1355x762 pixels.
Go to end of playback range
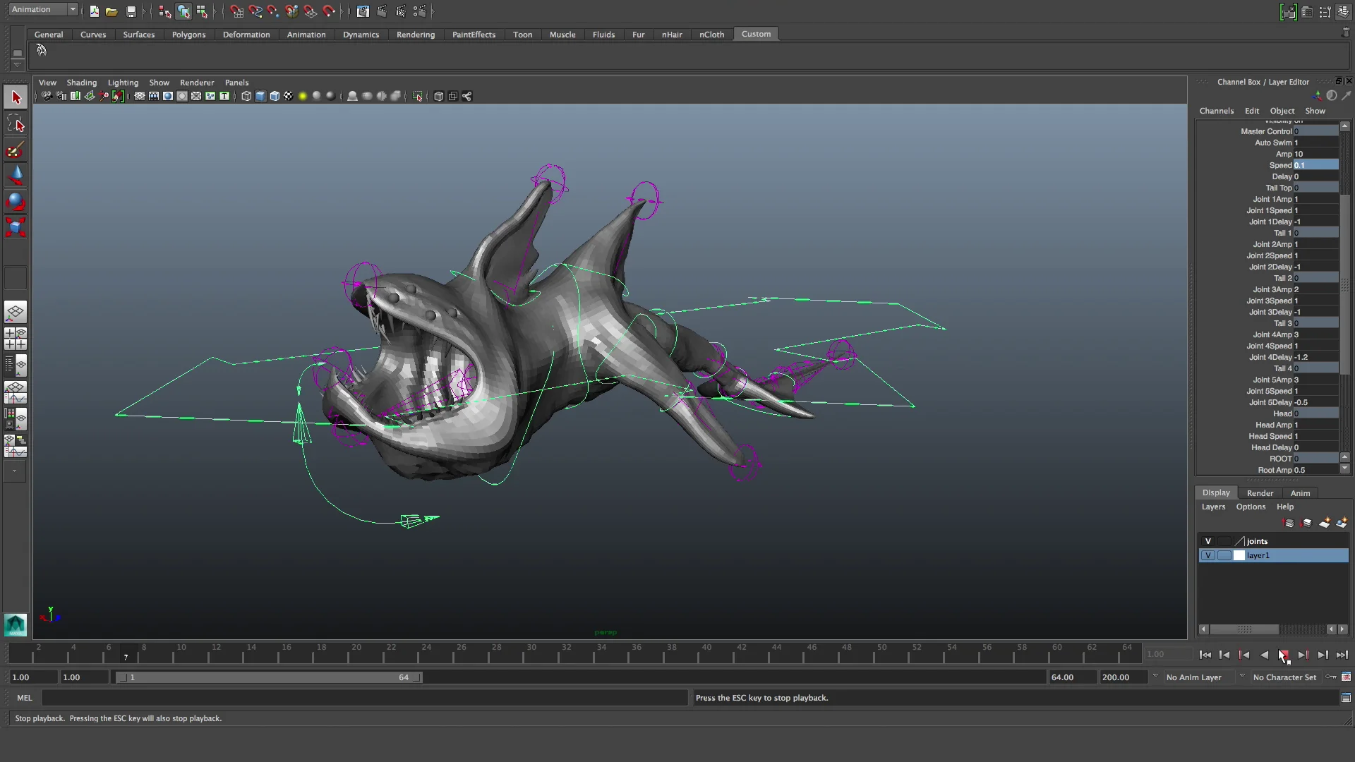[x=1342, y=655]
